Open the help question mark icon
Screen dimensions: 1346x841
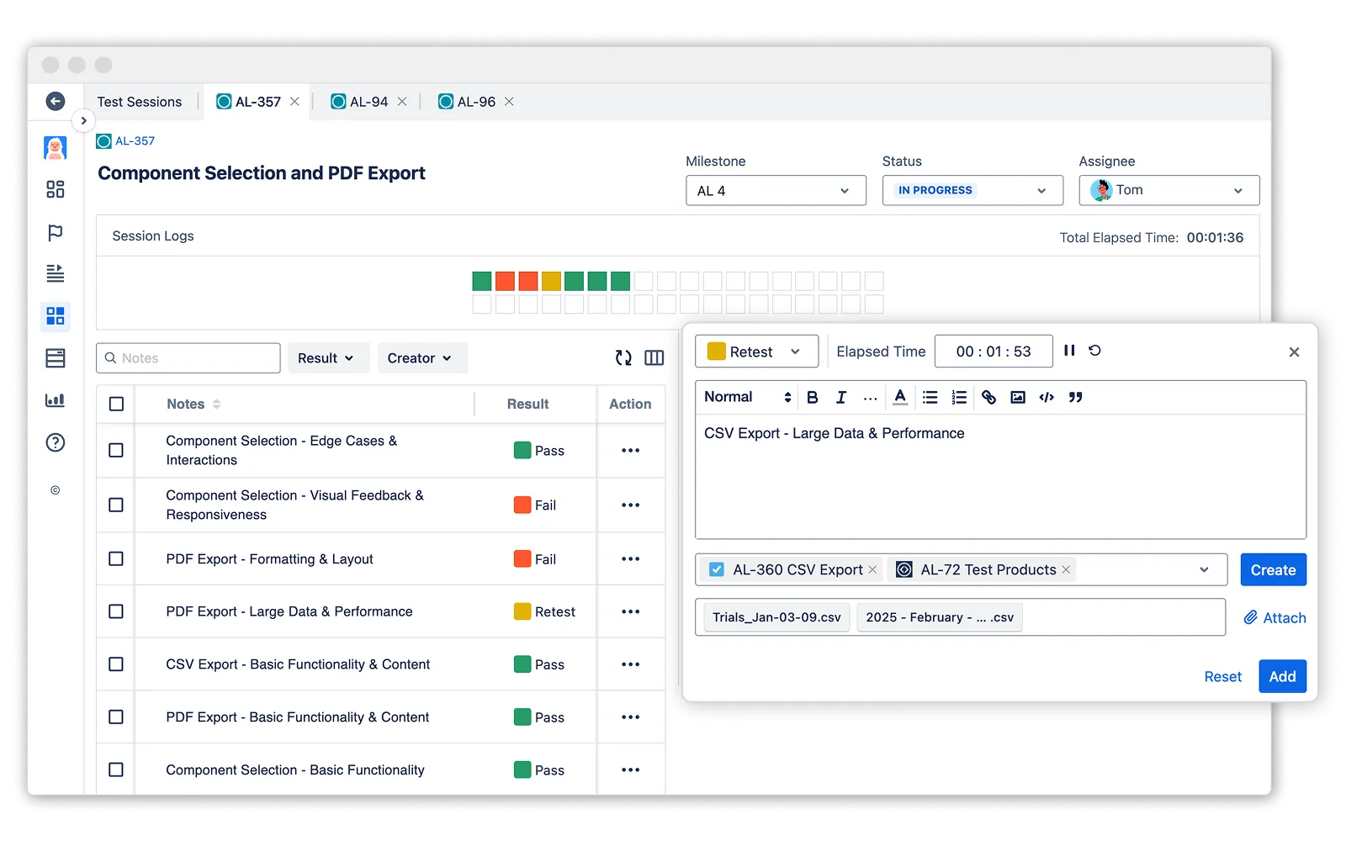click(x=56, y=442)
